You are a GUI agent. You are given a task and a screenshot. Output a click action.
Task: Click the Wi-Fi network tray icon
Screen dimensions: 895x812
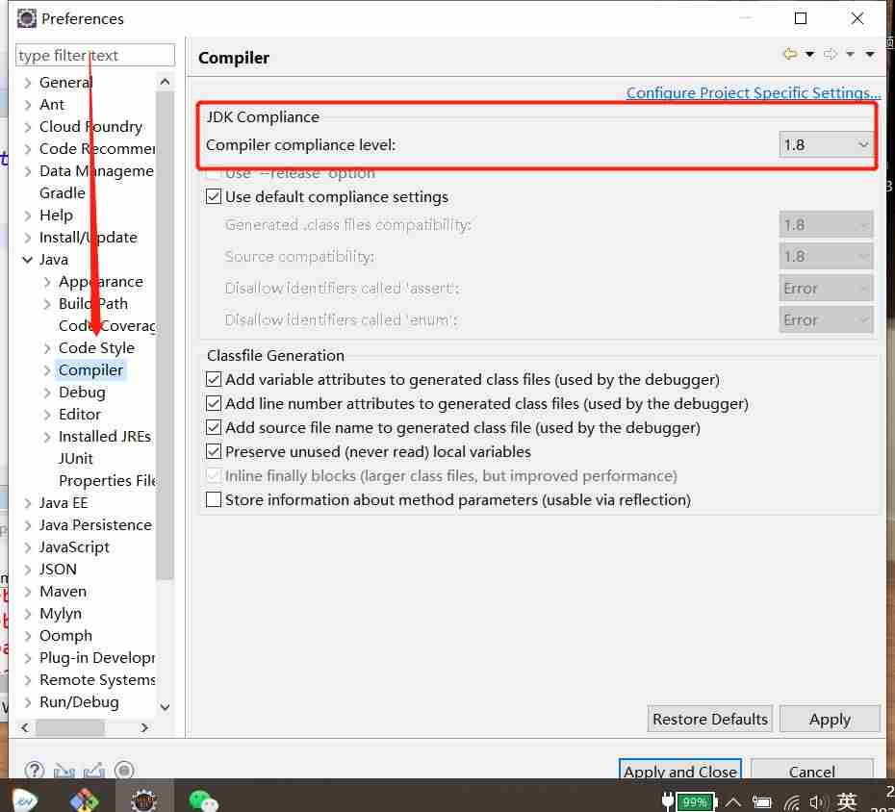(791, 802)
